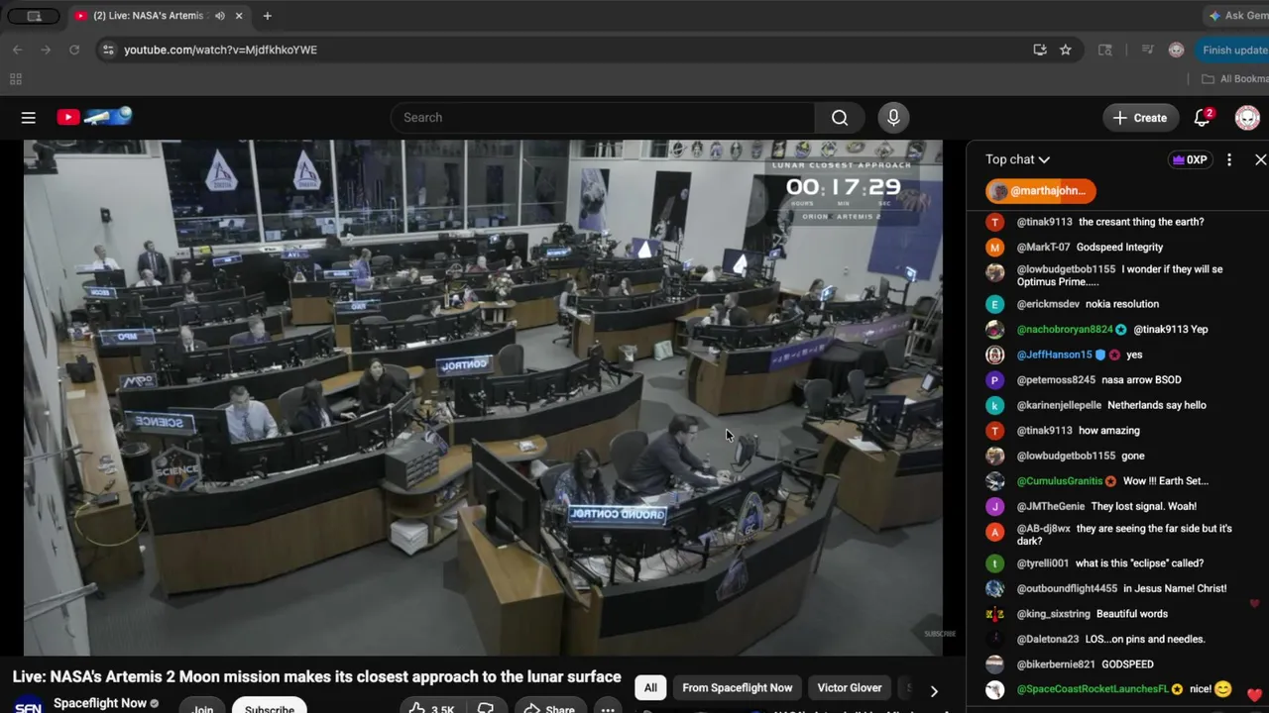Image resolution: width=1269 pixels, height=713 pixels.
Task: Click @CumulusGranitis username in chat
Action: pos(1060,481)
